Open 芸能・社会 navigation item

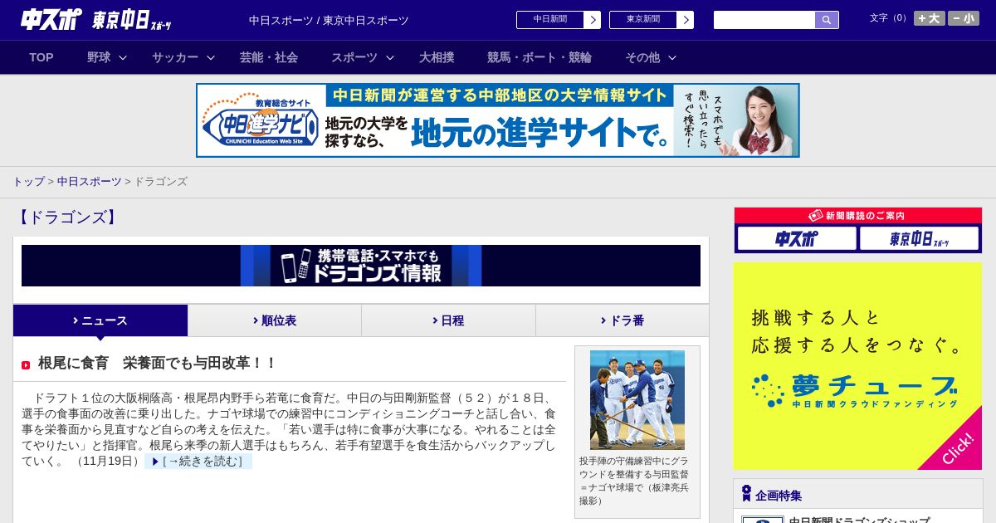tap(269, 57)
